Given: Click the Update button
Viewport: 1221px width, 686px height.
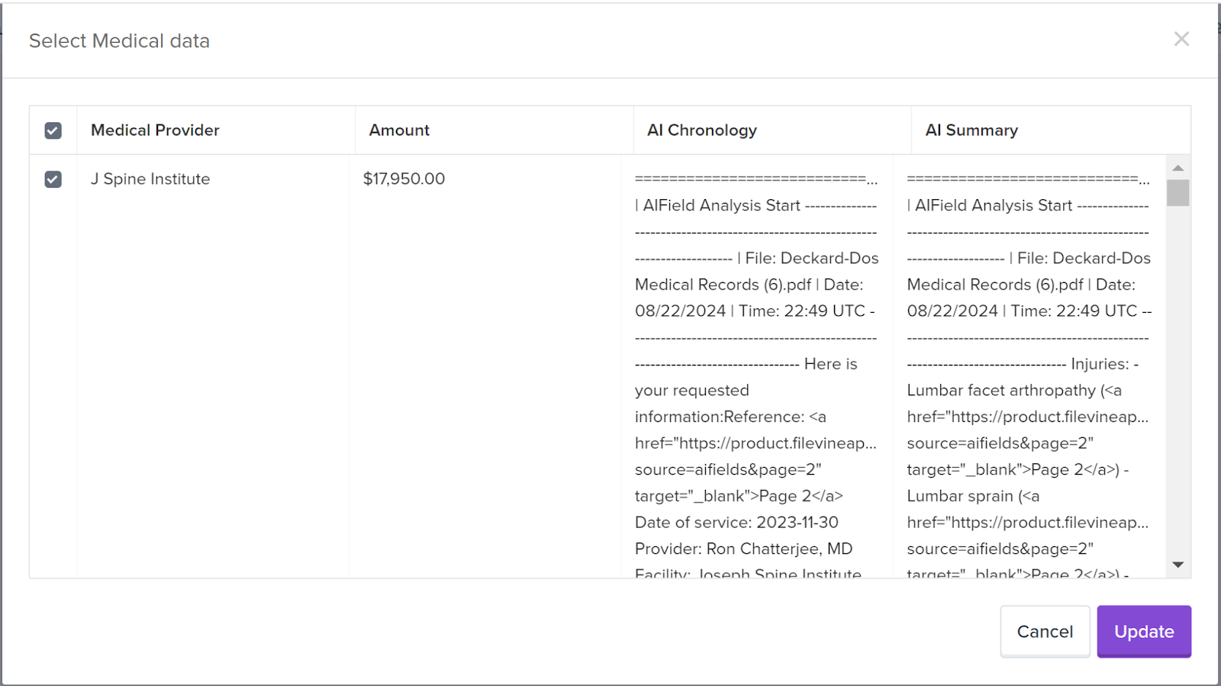Looking at the screenshot, I should pyautogui.click(x=1144, y=631).
